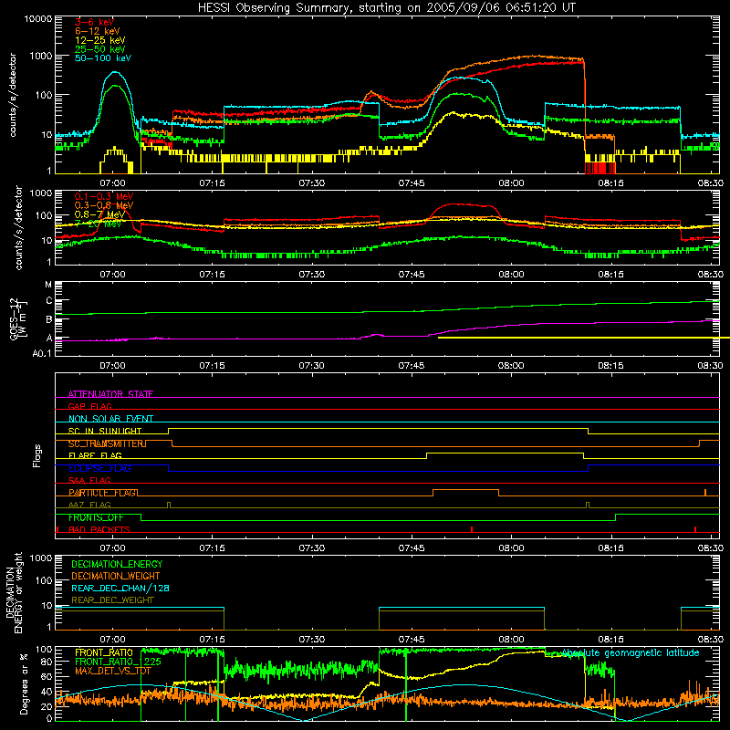Select the BAD_PACKETS flag label
Viewport: 730px width, 730px height.
(x=99, y=529)
